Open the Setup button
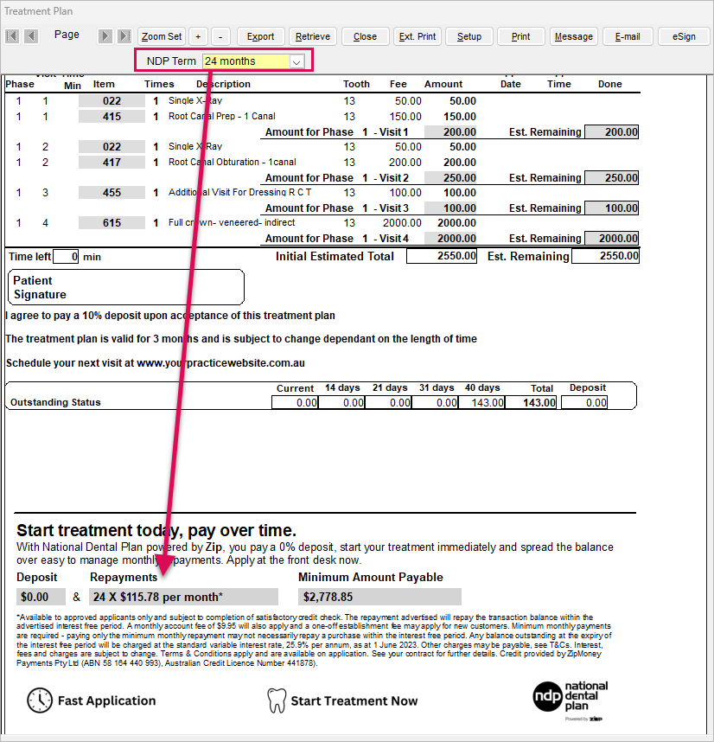The image size is (714, 742). coord(469,36)
